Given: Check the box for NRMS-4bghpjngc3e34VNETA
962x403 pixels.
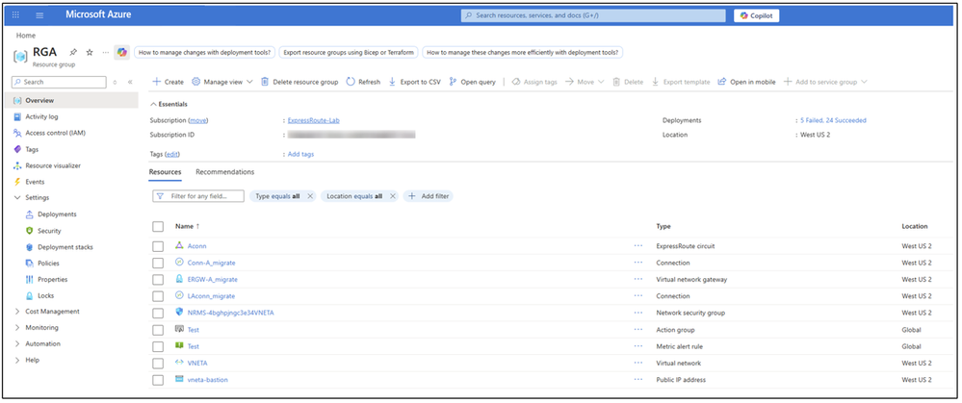Looking at the screenshot, I should click(158, 313).
